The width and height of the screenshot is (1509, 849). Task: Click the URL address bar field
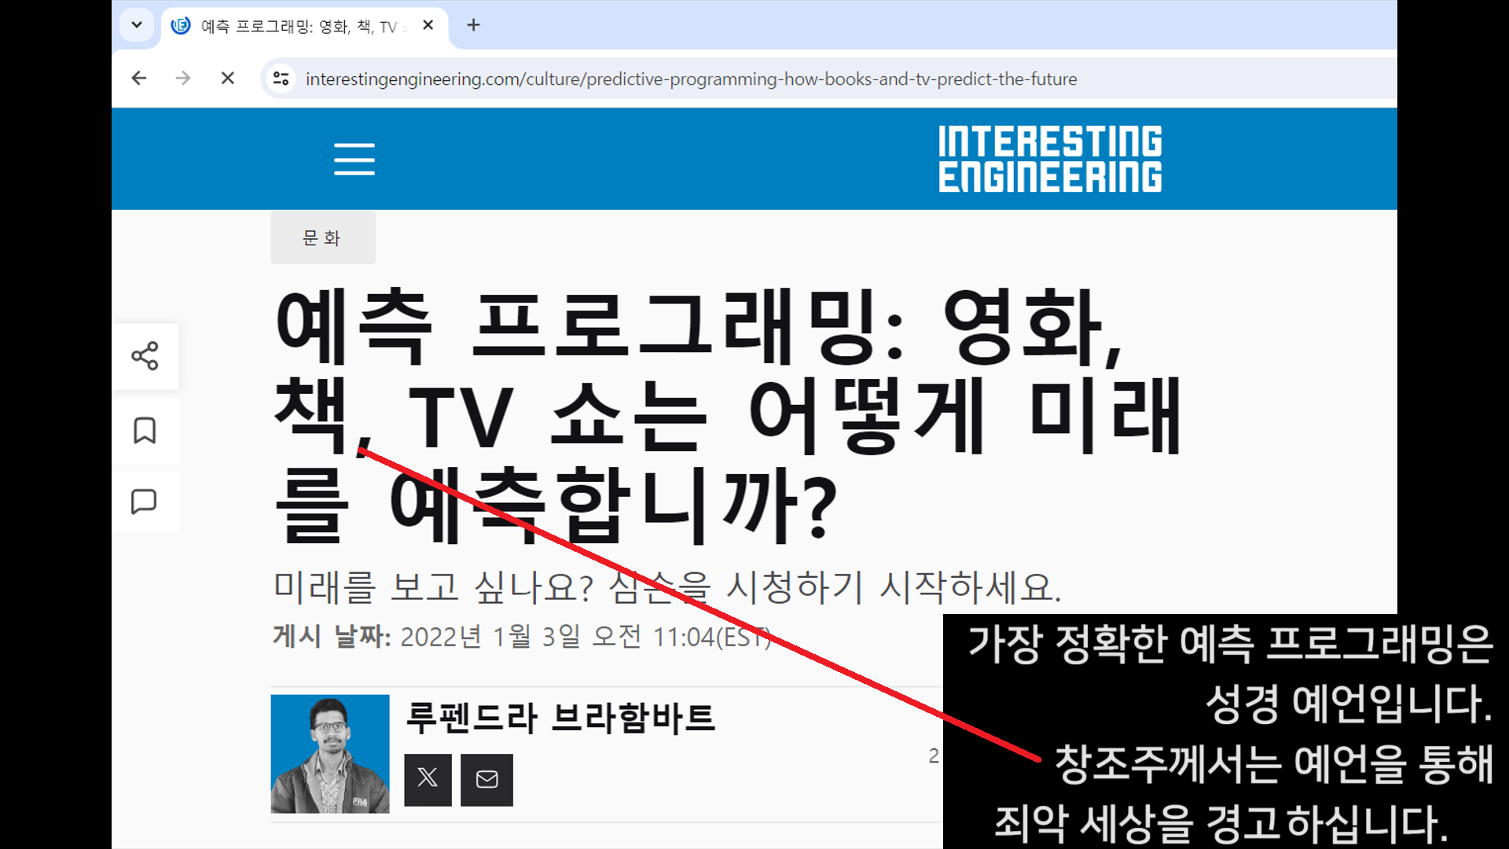pyautogui.click(x=692, y=79)
